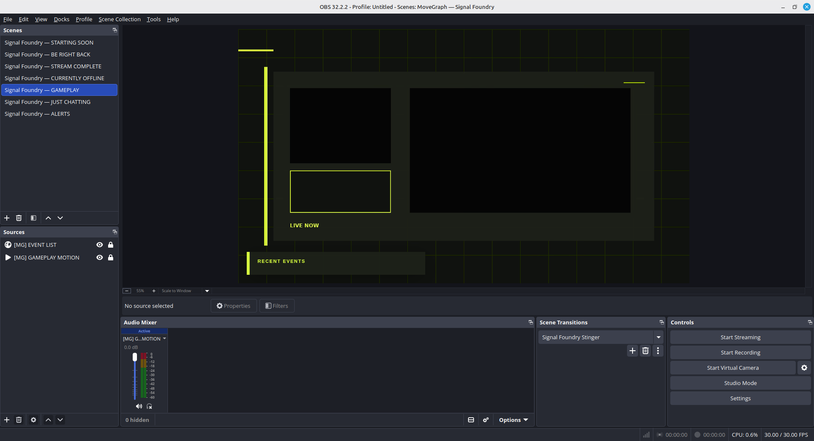Open the Signal Foundry Stinger transition dropdown
Screen dimensions: 814x441
[658, 337]
